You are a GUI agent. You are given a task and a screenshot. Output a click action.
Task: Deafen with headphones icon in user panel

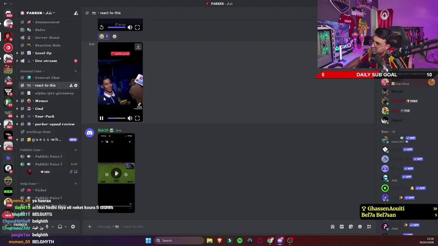[x=60, y=227]
